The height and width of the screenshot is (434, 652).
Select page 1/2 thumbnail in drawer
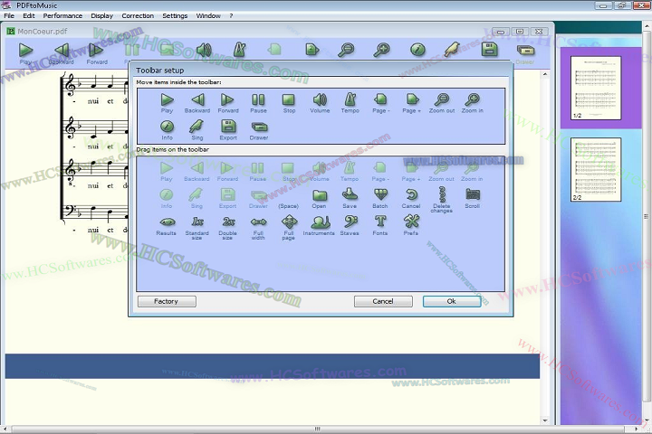[x=596, y=88]
